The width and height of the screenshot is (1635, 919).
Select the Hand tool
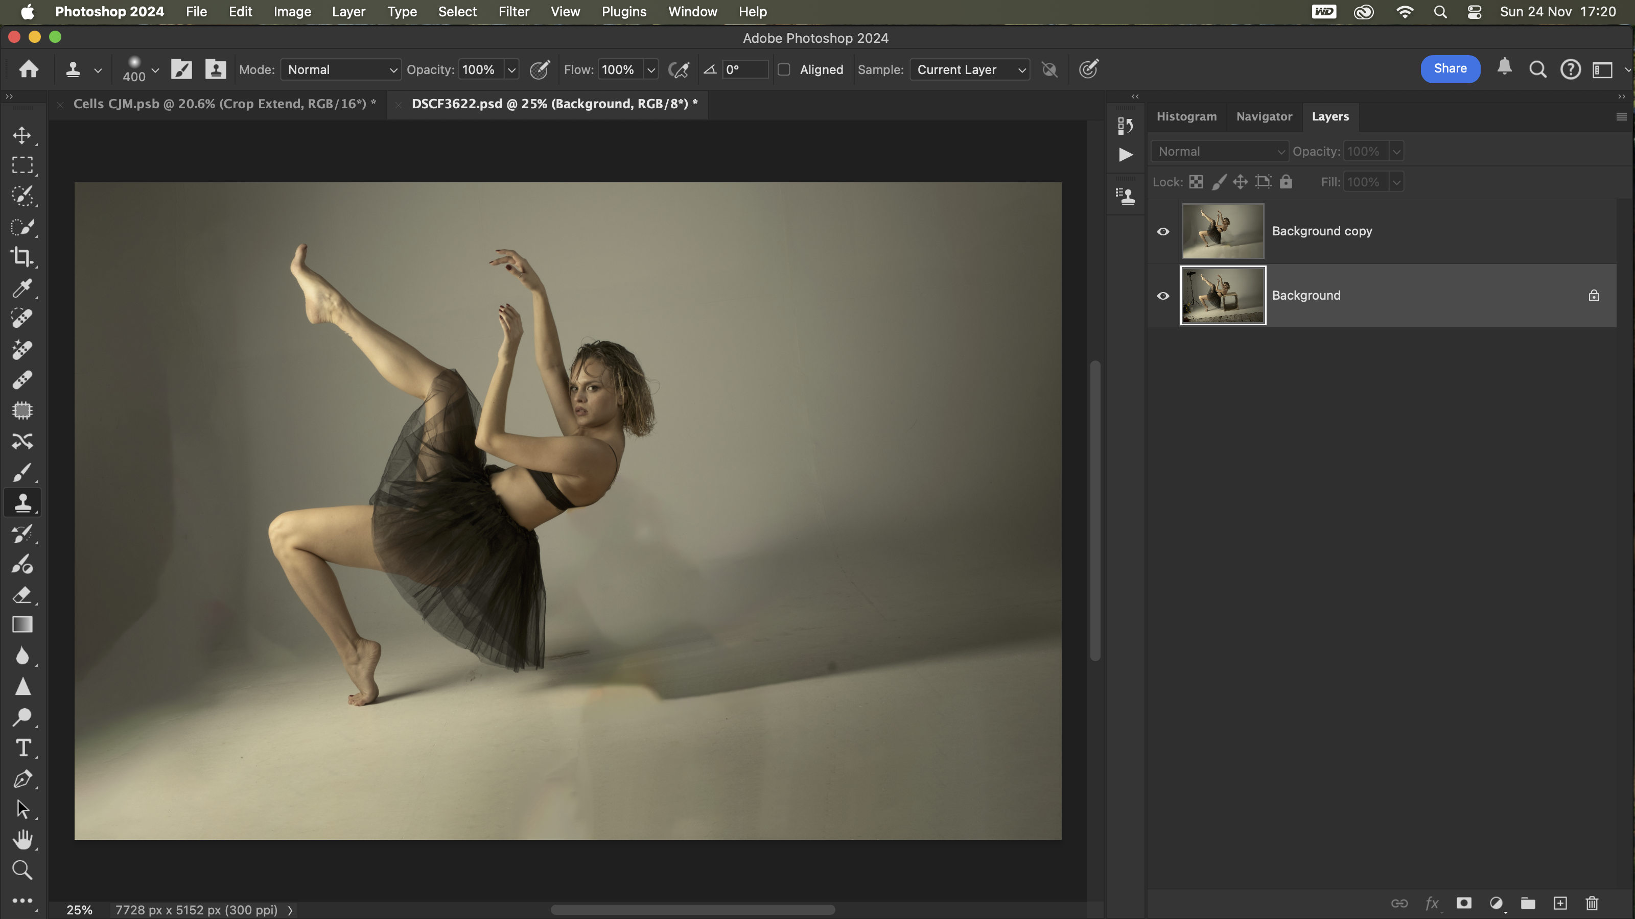pyautogui.click(x=22, y=840)
